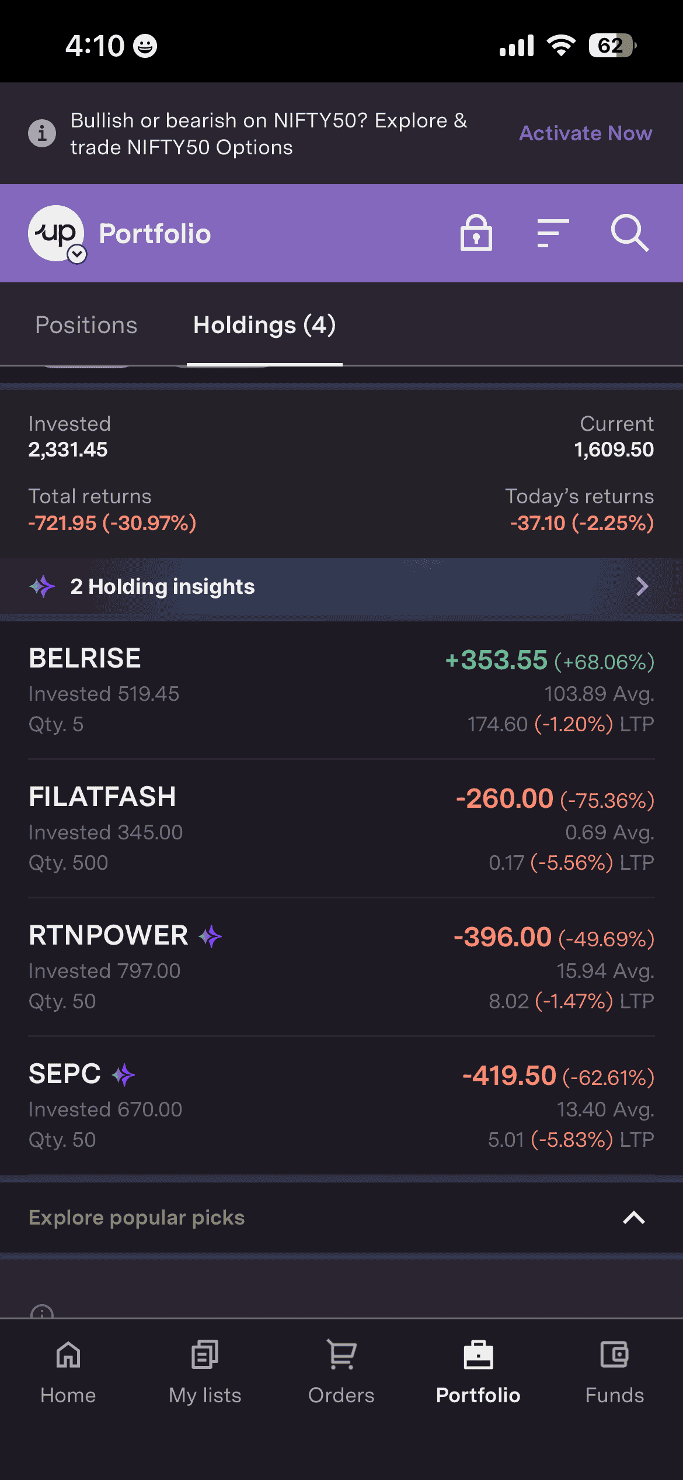
Task: Open the Orders cart icon
Action: click(x=341, y=1355)
